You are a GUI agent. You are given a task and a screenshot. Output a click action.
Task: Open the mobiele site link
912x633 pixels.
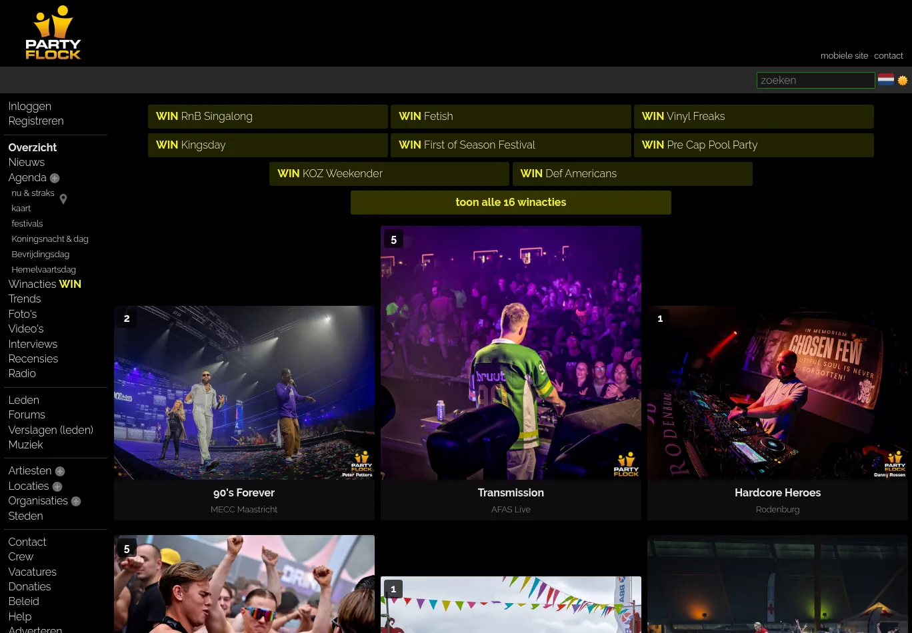click(x=844, y=56)
